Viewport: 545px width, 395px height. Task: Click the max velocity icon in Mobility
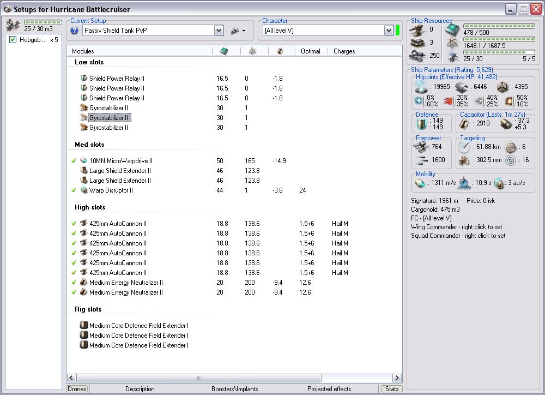(420, 183)
